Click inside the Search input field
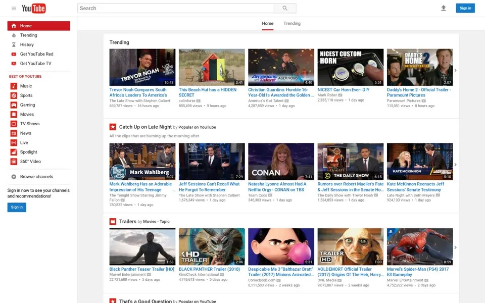485x303 pixels. tap(176, 9)
